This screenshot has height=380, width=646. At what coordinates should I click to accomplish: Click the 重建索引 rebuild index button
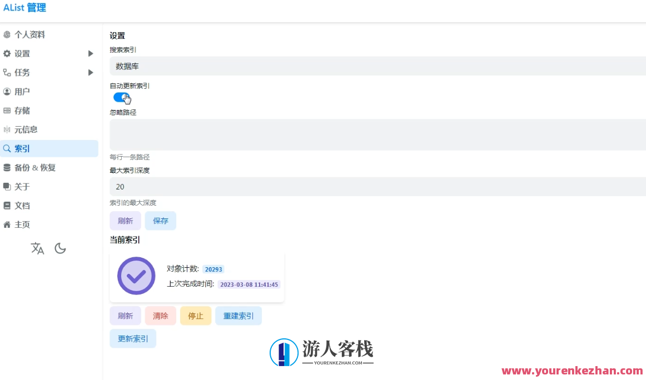pyautogui.click(x=238, y=315)
